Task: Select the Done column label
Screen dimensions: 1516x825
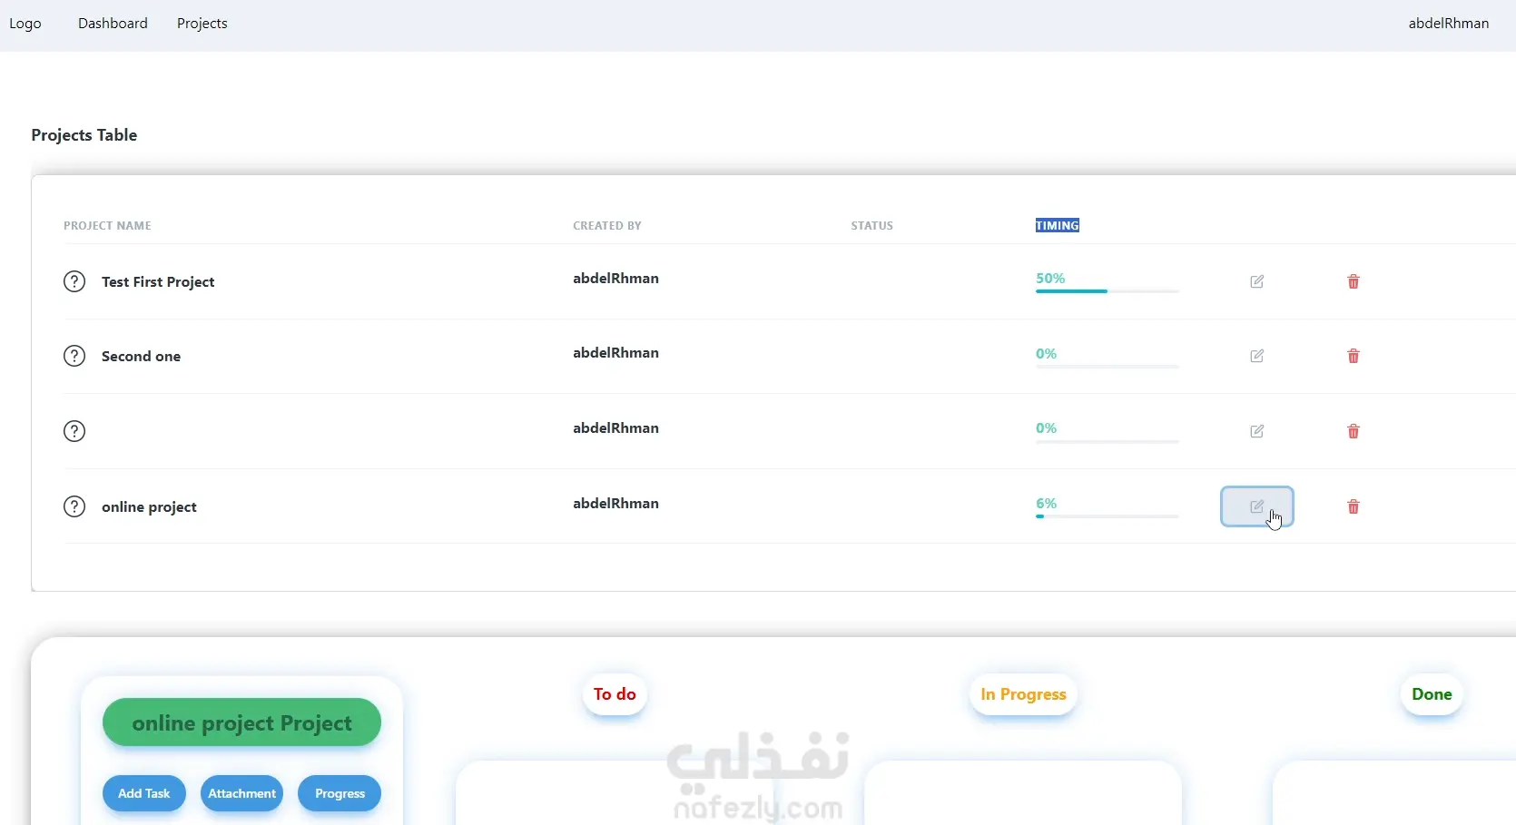Action: [x=1432, y=694]
